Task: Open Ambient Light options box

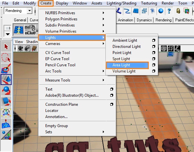Action: (x=154, y=40)
